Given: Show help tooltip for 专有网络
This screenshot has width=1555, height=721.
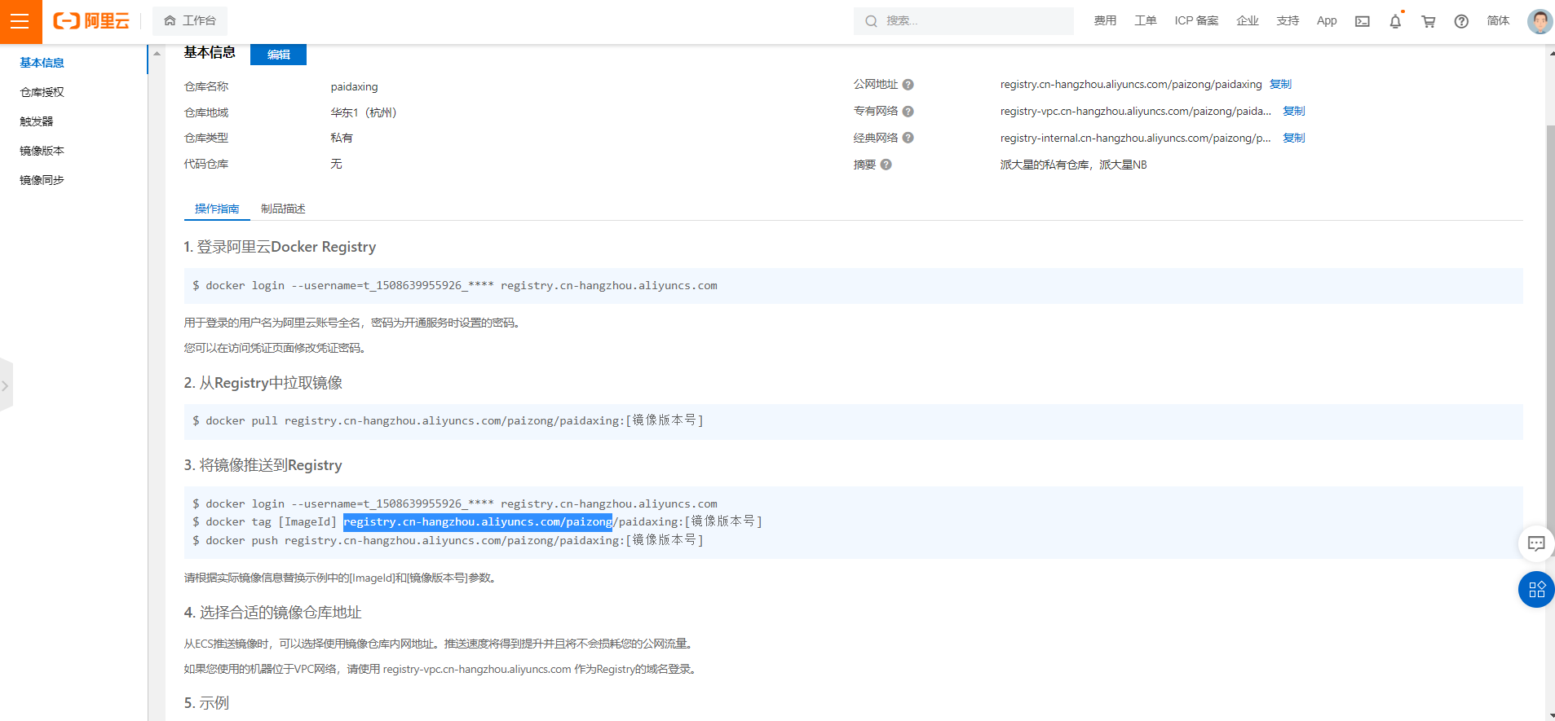Looking at the screenshot, I should click(908, 112).
